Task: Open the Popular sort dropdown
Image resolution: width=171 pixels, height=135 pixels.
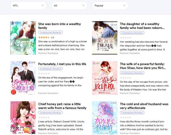Action: click(x=110, y=6)
